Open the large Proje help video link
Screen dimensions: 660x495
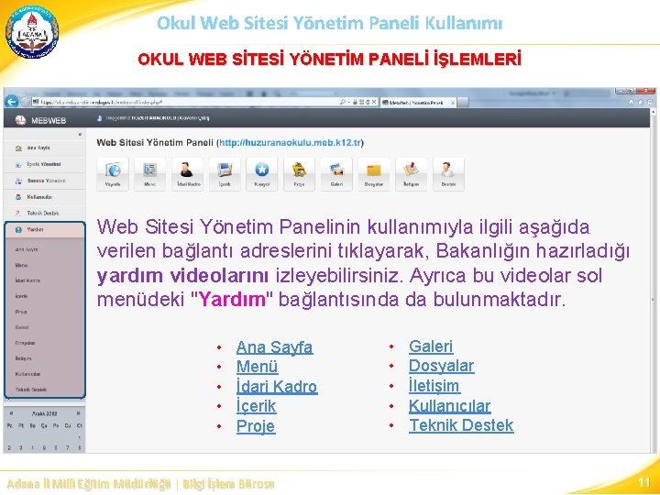click(256, 426)
